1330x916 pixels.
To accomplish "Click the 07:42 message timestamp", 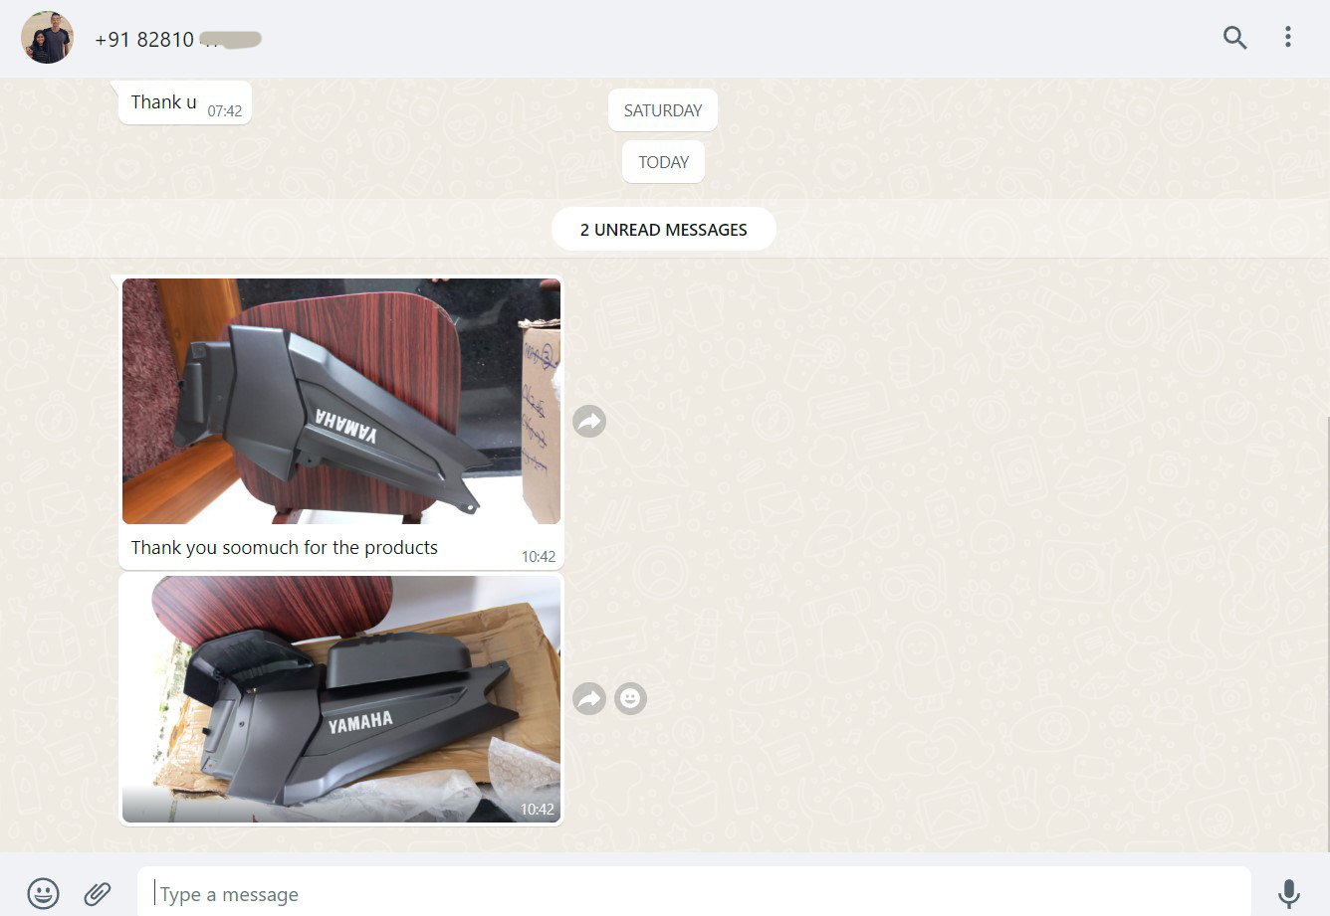I will [x=225, y=111].
